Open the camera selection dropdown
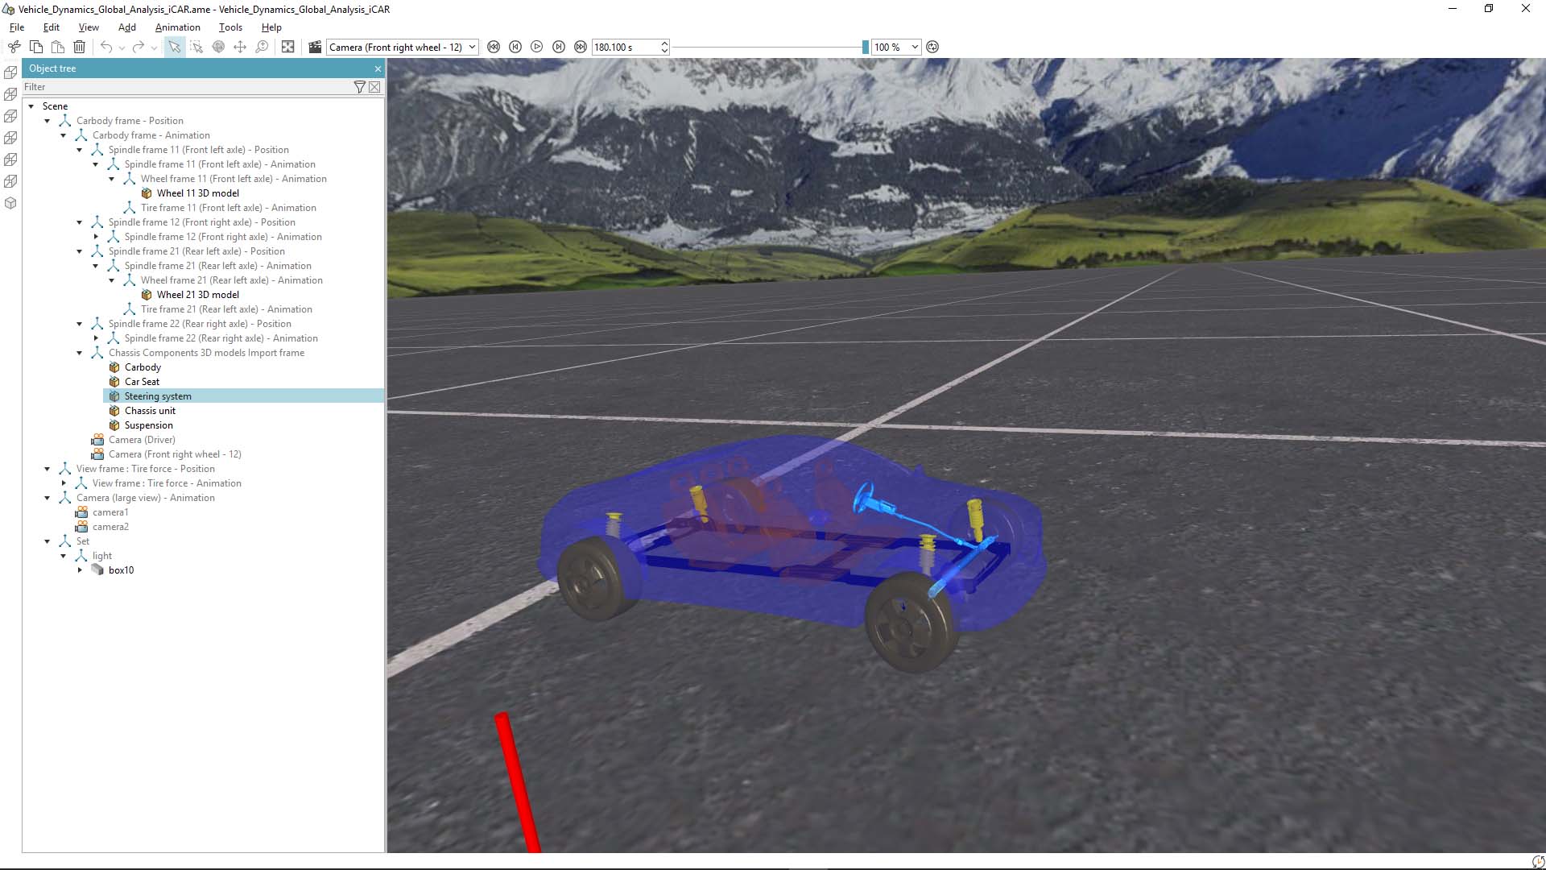1546x870 pixels. click(472, 47)
